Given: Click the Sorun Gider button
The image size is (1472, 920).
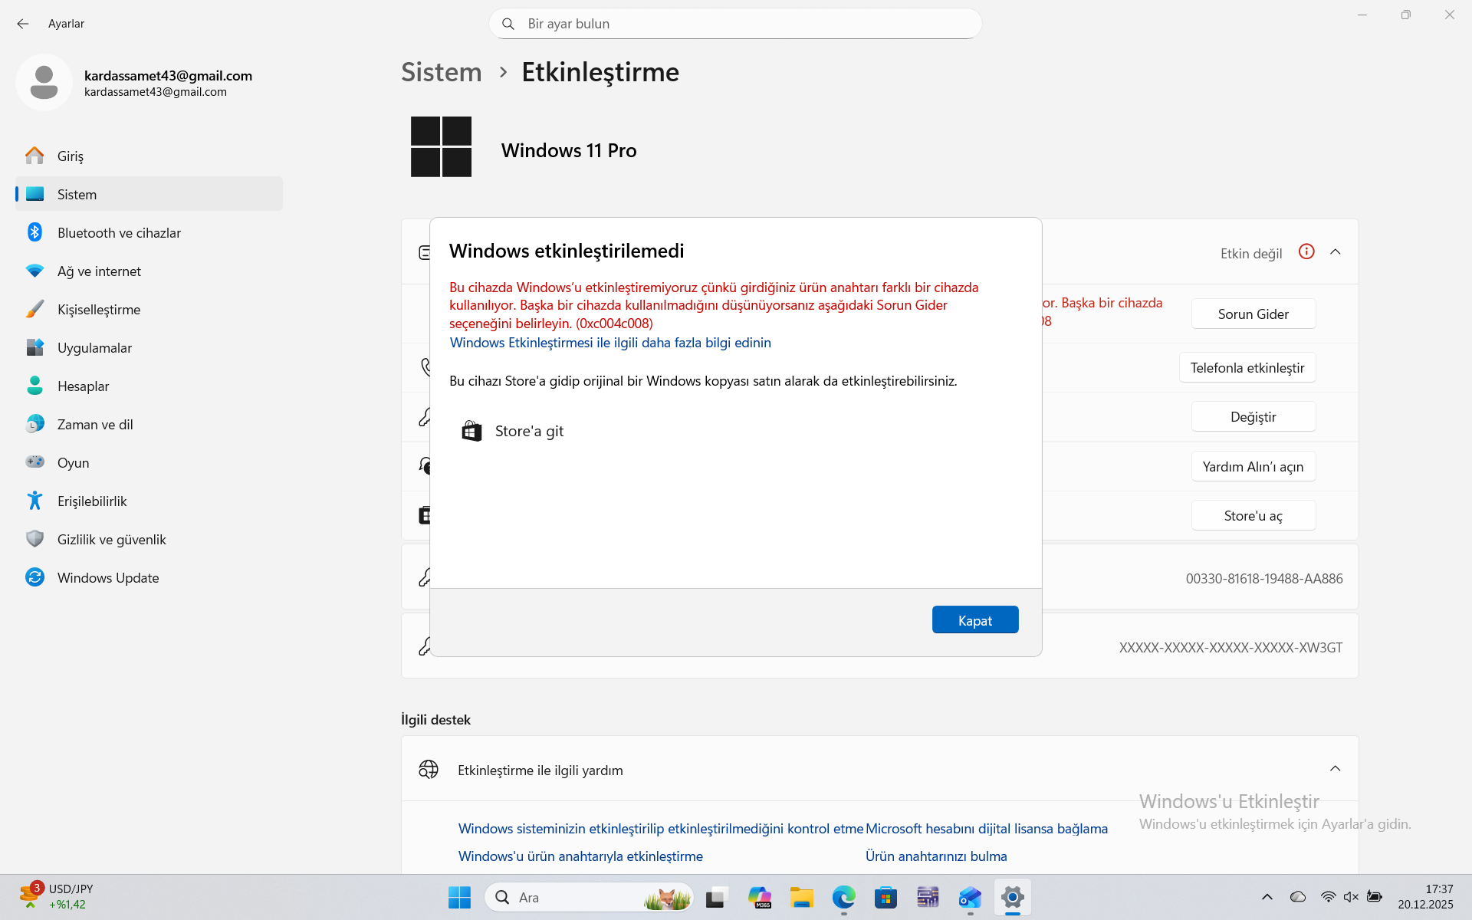Looking at the screenshot, I should (1253, 314).
